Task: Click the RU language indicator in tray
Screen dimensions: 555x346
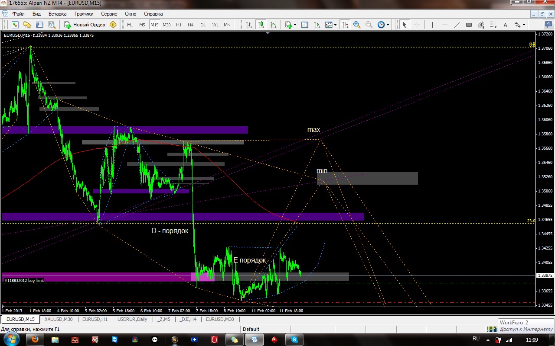Action: point(476,339)
